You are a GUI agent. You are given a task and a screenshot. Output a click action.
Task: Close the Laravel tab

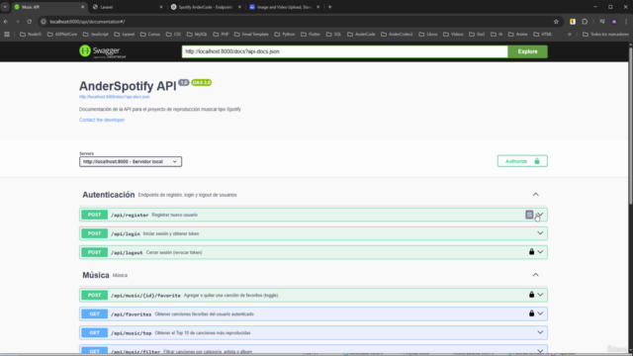(x=161, y=7)
